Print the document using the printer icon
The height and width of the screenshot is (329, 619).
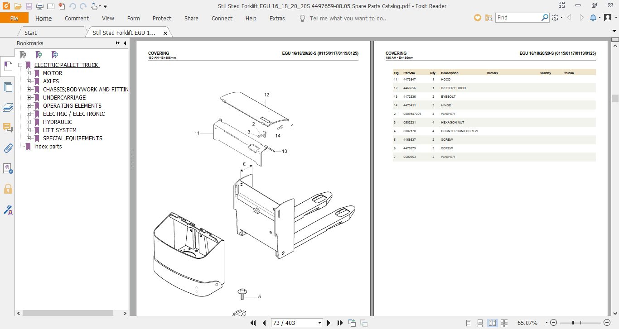(x=40, y=6)
